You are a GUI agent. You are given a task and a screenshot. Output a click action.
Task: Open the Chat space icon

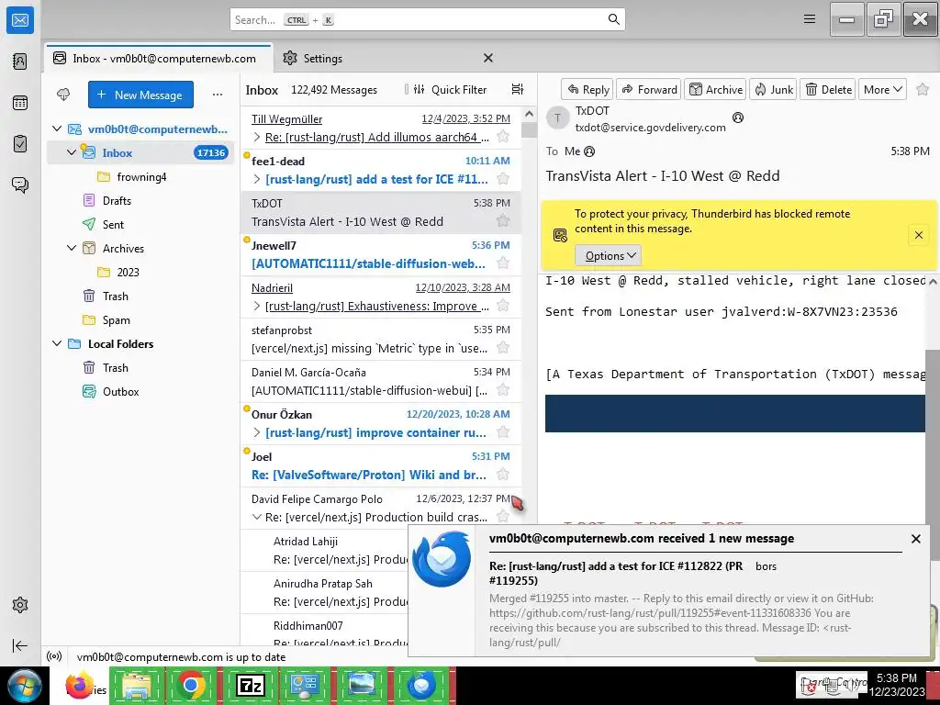[20, 185]
